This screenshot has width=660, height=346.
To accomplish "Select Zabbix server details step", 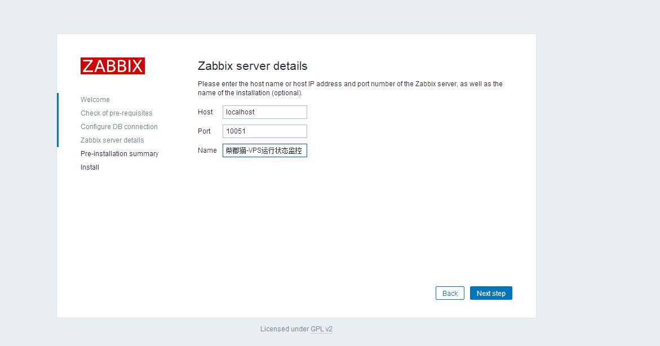I will 112,140.
